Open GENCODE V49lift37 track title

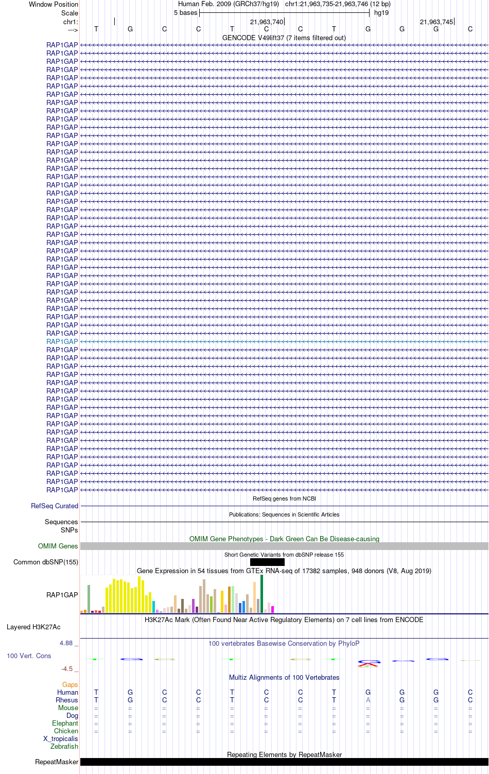coord(284,38)
